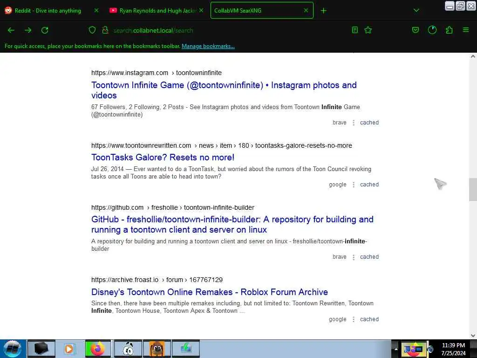The image size is (477, 358).
Task: Close the Ryan Reynolds YouTube tab
Action: tap(201, 10)
